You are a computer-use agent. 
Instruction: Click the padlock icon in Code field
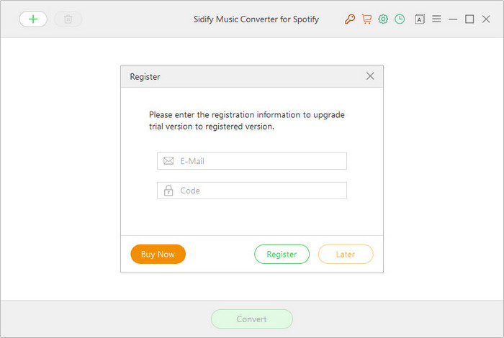tap(168, 191)
